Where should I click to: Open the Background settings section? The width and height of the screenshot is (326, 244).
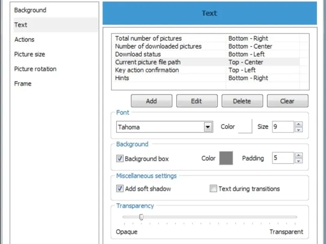[x=30, y=10]
